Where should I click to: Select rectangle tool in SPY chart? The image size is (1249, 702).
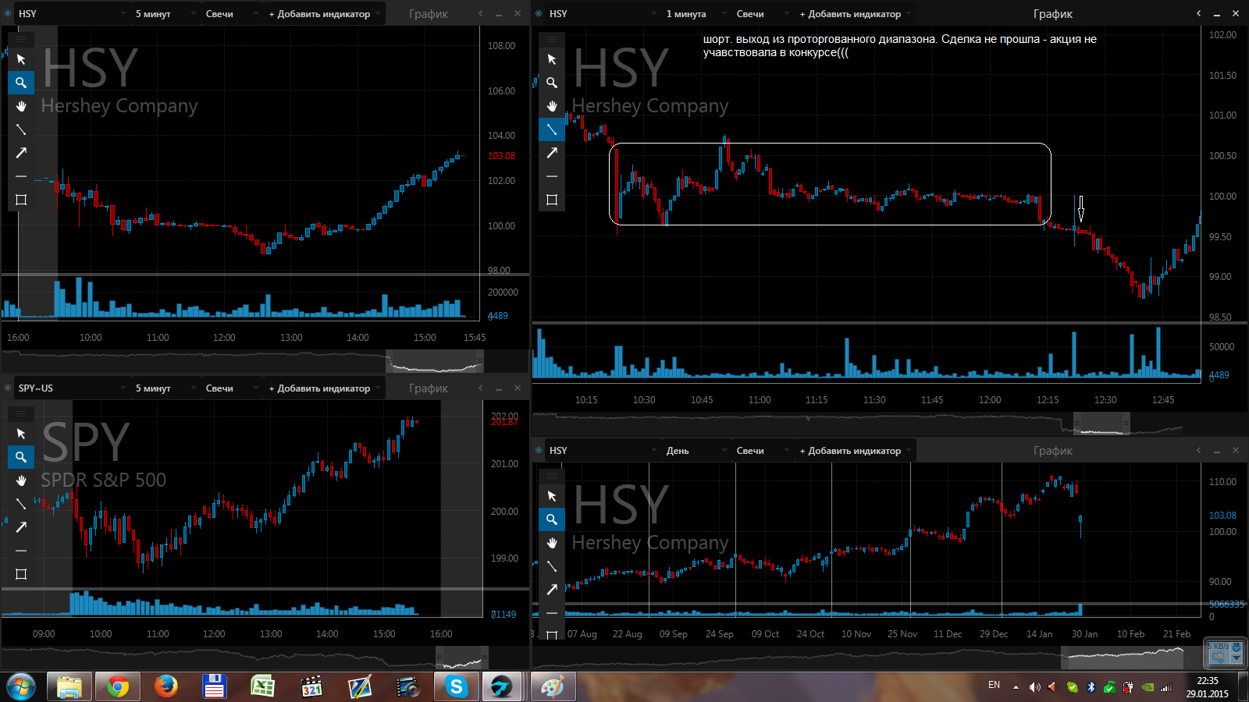[21, 574]
